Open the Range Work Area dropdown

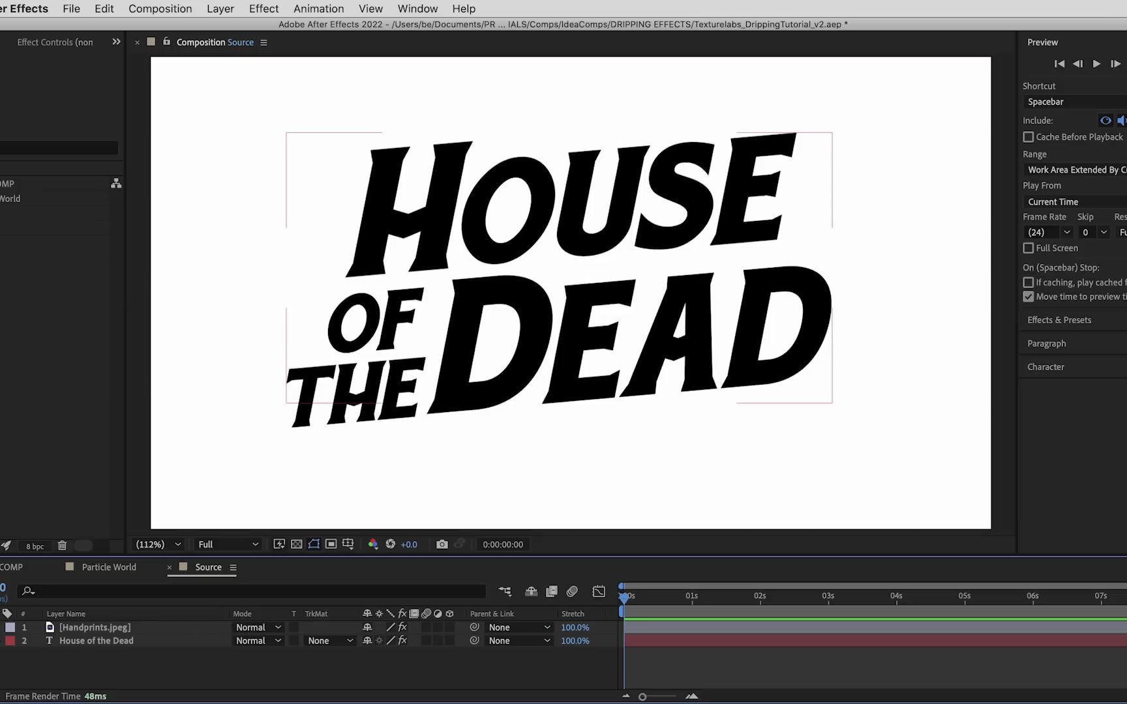tap(1075, 169)
